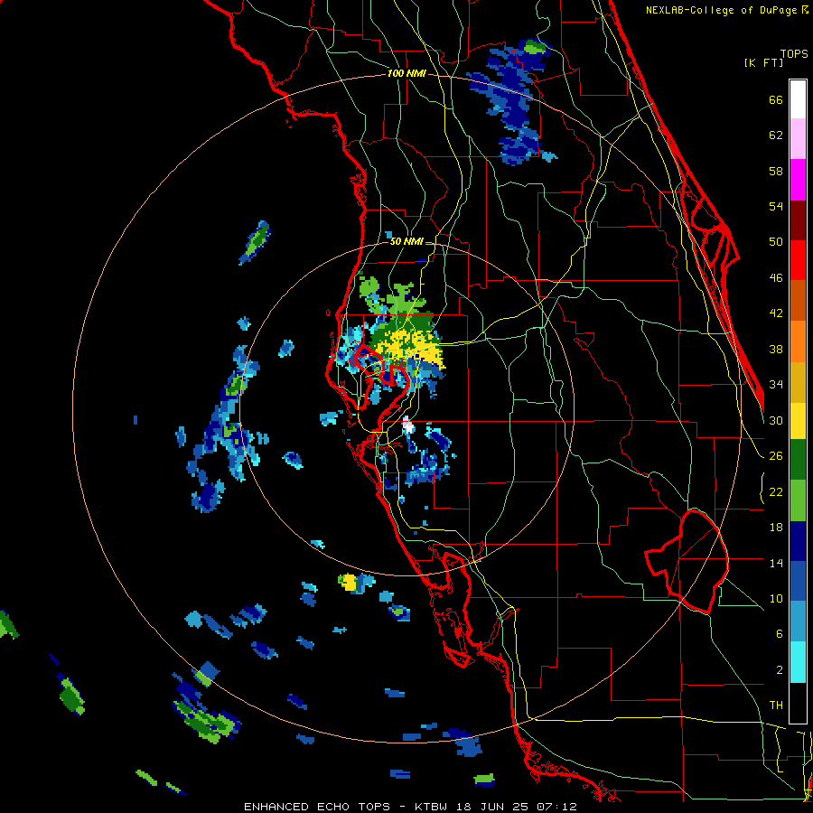
Task: Click the yellow legend swatch near 30
Action: click(x=798, y=421)
